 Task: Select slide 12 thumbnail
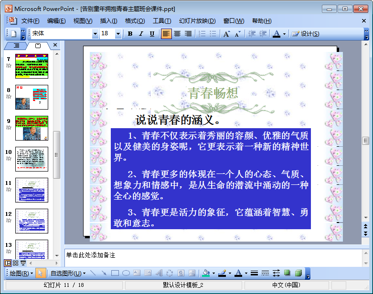point(32,221)
